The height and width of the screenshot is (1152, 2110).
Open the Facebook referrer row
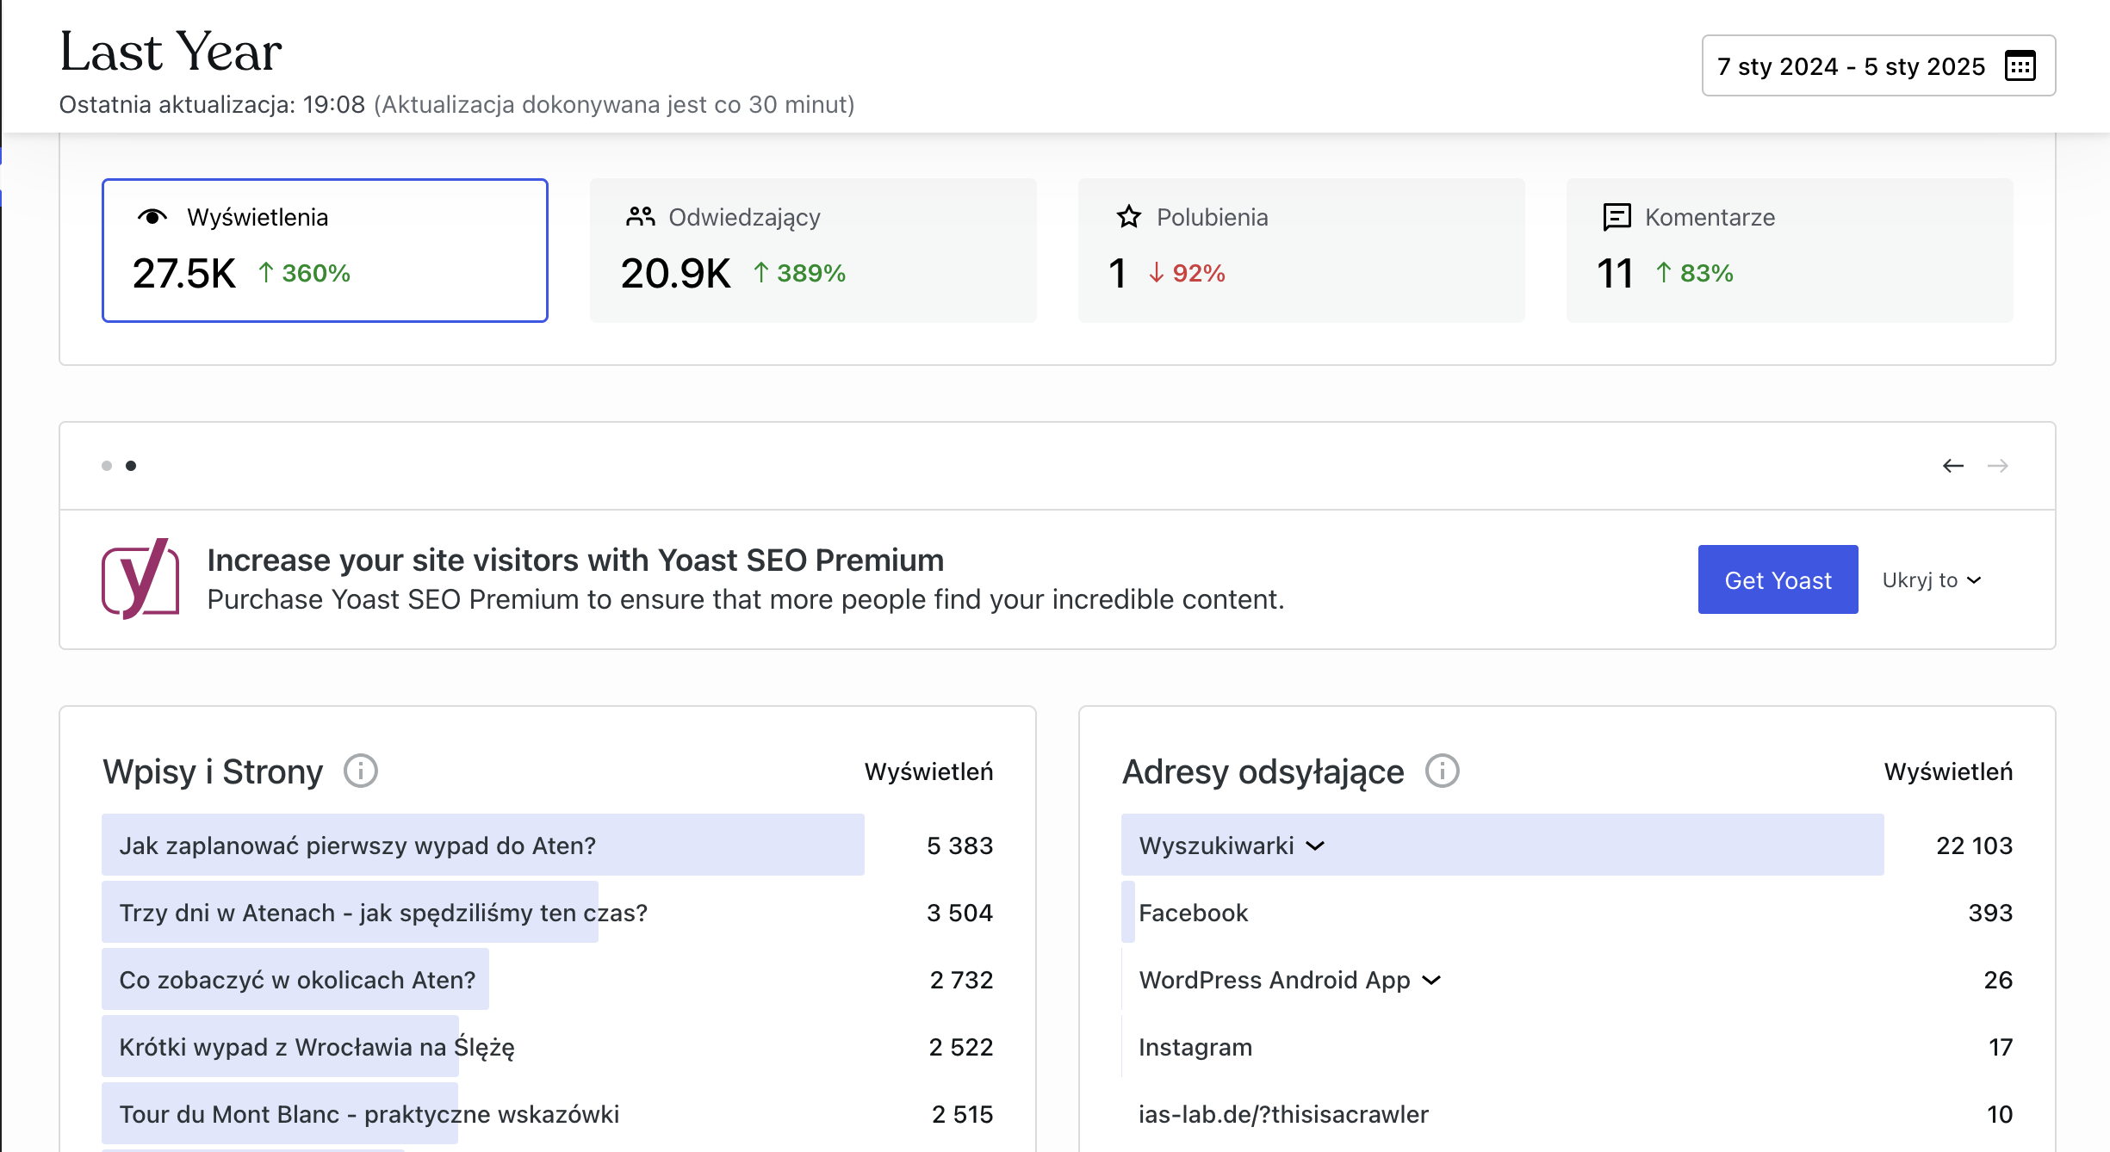pyautogui.click(x=1567, y=913)
